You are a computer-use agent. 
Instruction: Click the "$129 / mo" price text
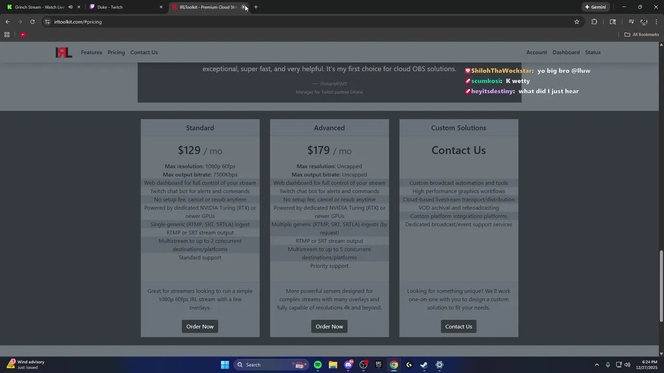[x=200, y=150]
